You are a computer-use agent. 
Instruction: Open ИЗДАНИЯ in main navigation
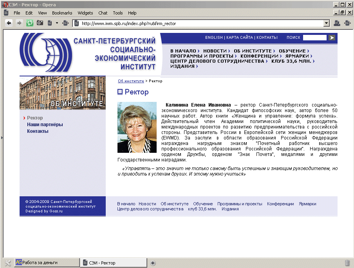pyautogui.click(x=182, y=66)
